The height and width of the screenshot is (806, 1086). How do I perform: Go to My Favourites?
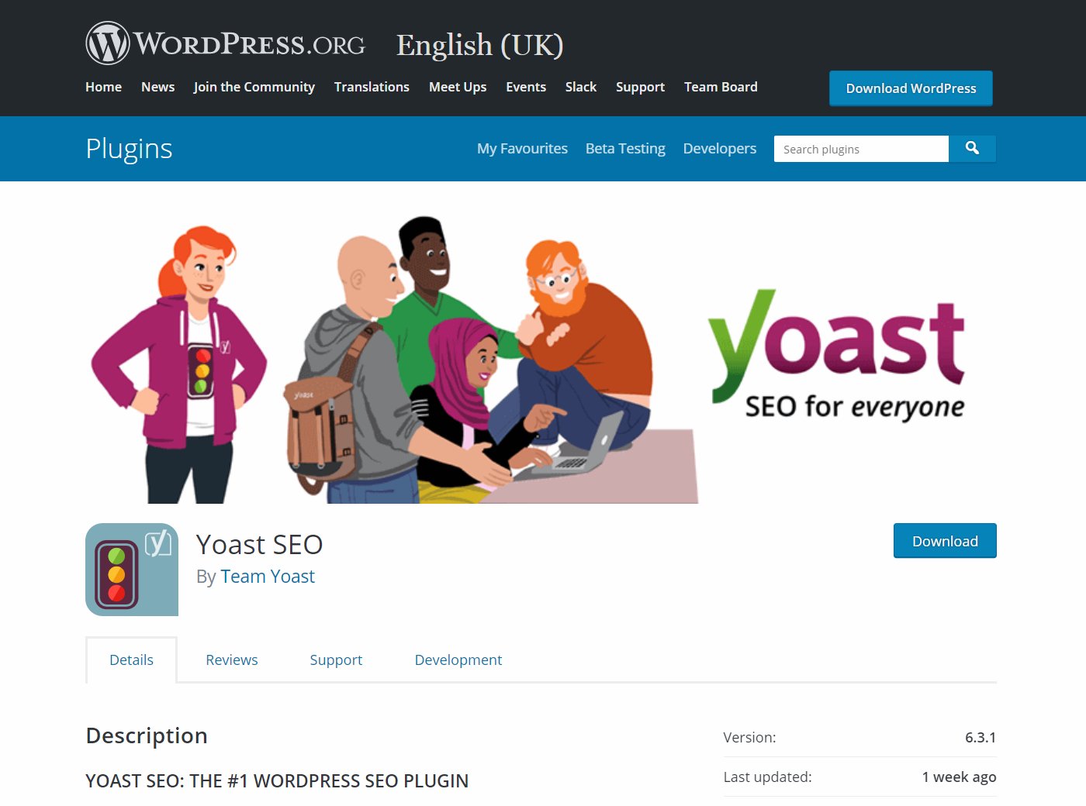522,149
